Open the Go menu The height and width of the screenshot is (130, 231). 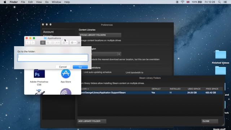(x=47, y=2)
